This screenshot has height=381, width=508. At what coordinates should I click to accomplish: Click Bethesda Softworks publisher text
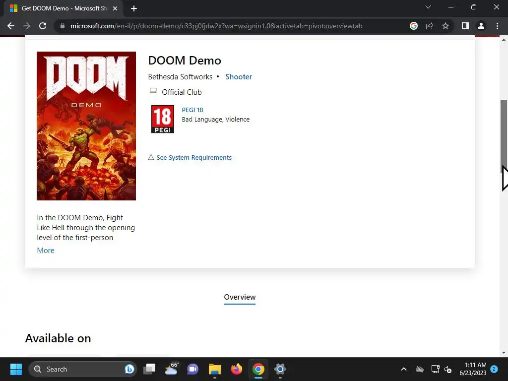click(180, 77)
